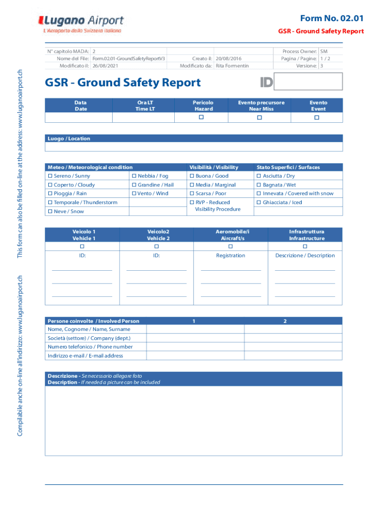Tick Ghiacciata / Iced surface checkbox

259,203
